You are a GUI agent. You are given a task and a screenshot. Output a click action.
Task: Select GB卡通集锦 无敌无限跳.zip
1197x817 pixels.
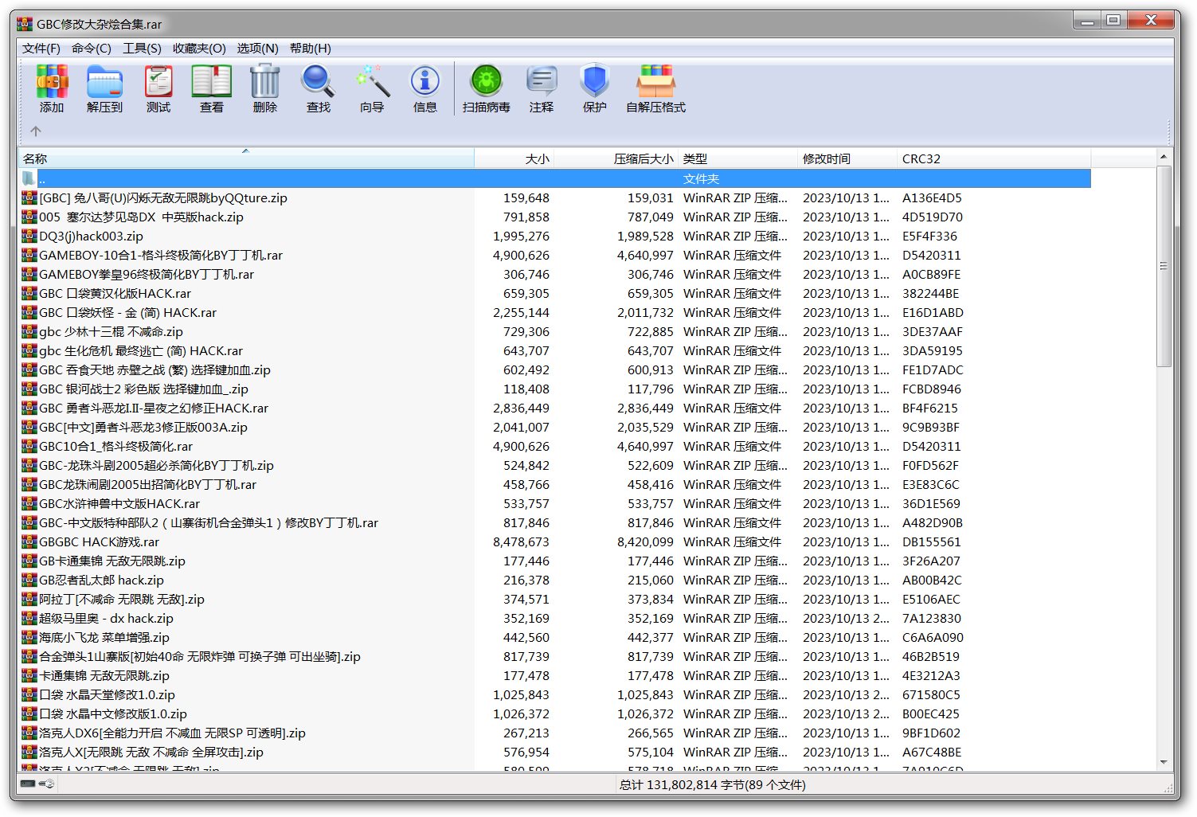[112, 561]
